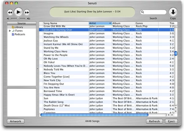
Task: Click the sidebar splitter collapse handle
Action: click(37, 69)
